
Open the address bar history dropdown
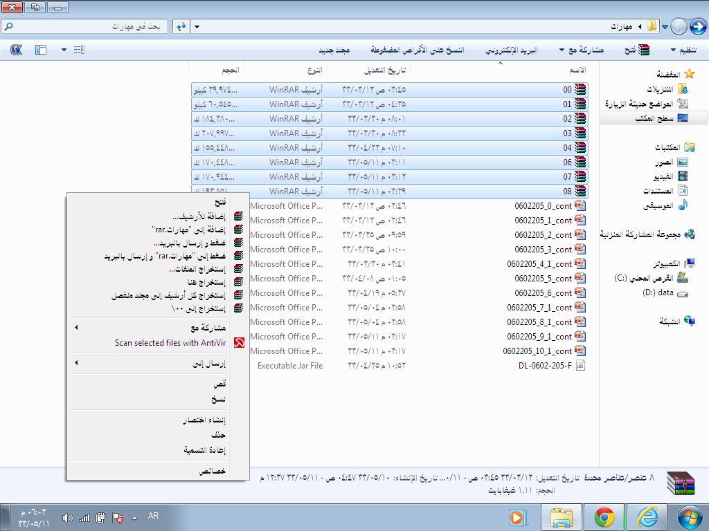point(197,27)
